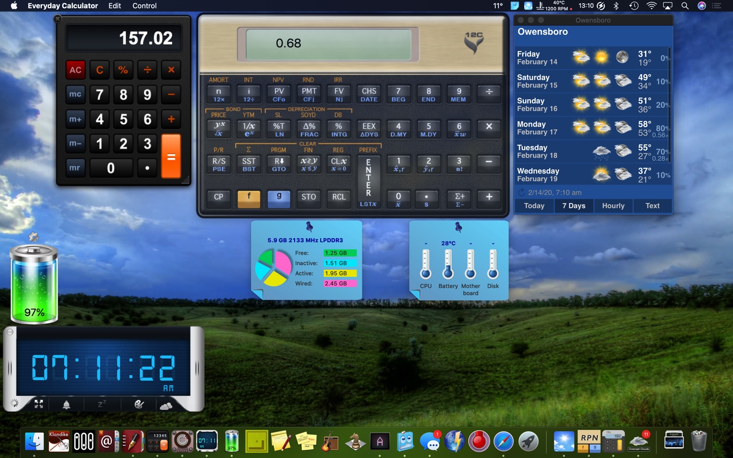
Task: Click the Σ+ statistics key
Action: tap(459, 198)
